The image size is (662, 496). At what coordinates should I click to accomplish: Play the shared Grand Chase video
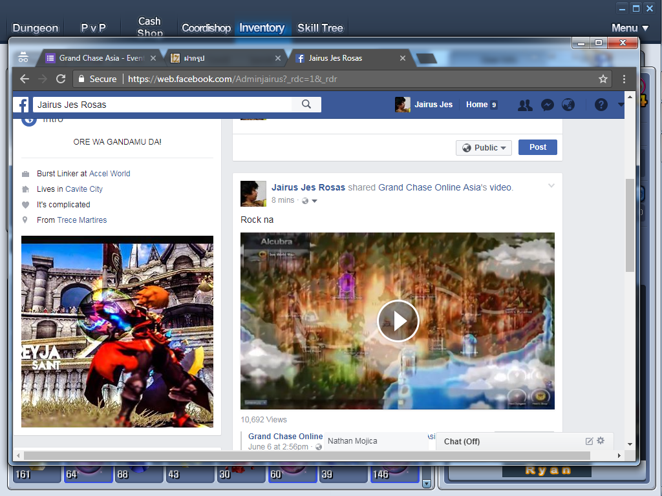398,321
